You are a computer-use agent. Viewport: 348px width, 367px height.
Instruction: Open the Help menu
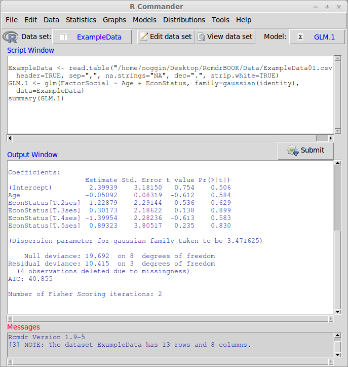(244, 20)
